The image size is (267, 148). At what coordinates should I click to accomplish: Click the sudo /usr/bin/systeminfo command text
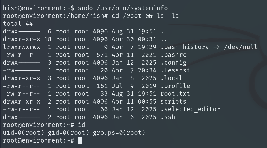tap(123, 8)
